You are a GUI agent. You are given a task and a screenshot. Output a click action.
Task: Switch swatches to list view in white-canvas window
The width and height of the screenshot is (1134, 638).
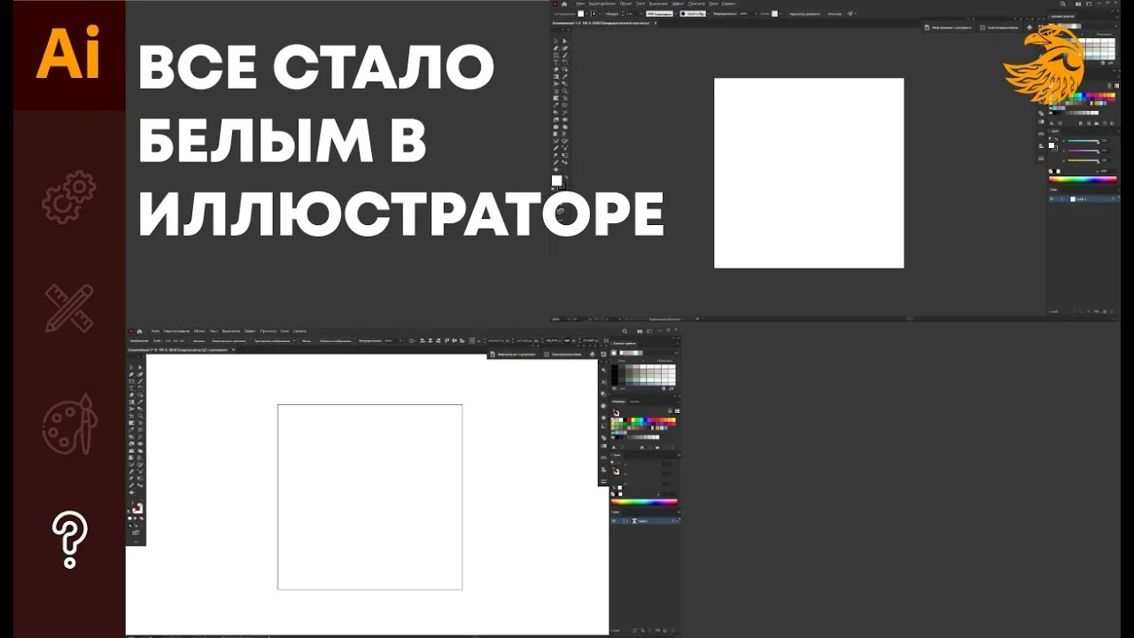[x=670, y=411]
